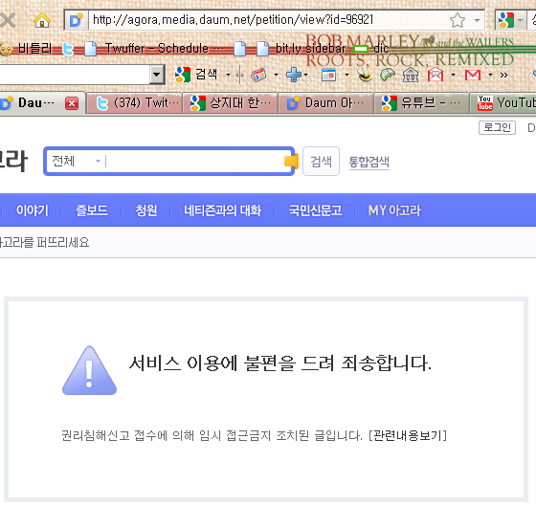Image resolution: width=536 pixels, height=506 pixels.
Task: Open the 국민신문고 menu
Action: [x=315, y=210]
